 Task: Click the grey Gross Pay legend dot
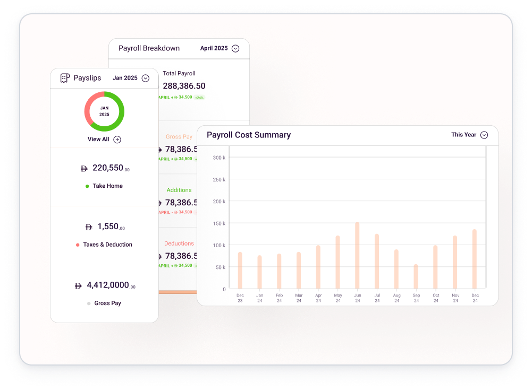pos(89,303)
